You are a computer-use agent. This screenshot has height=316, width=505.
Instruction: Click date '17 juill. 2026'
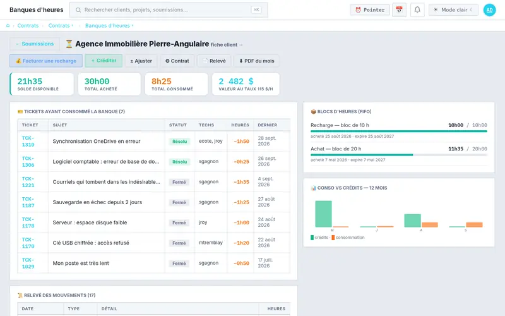click(265, 263)
